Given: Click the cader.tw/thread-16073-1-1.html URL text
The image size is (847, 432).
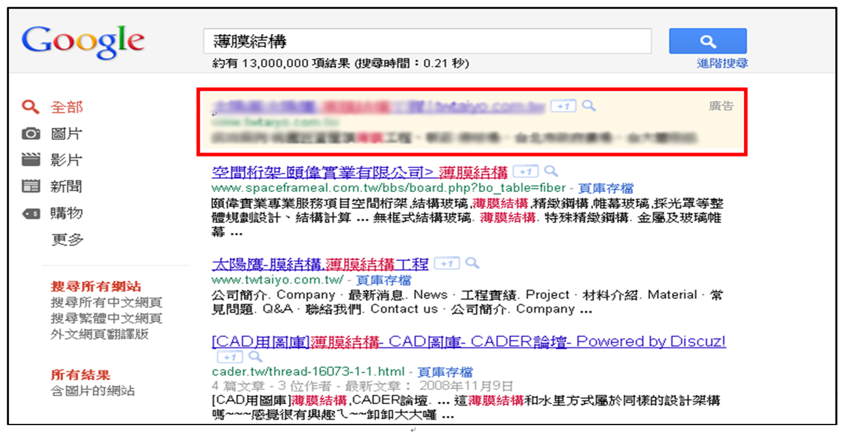Looking at the screenshot, I should [x=309, y=372].
